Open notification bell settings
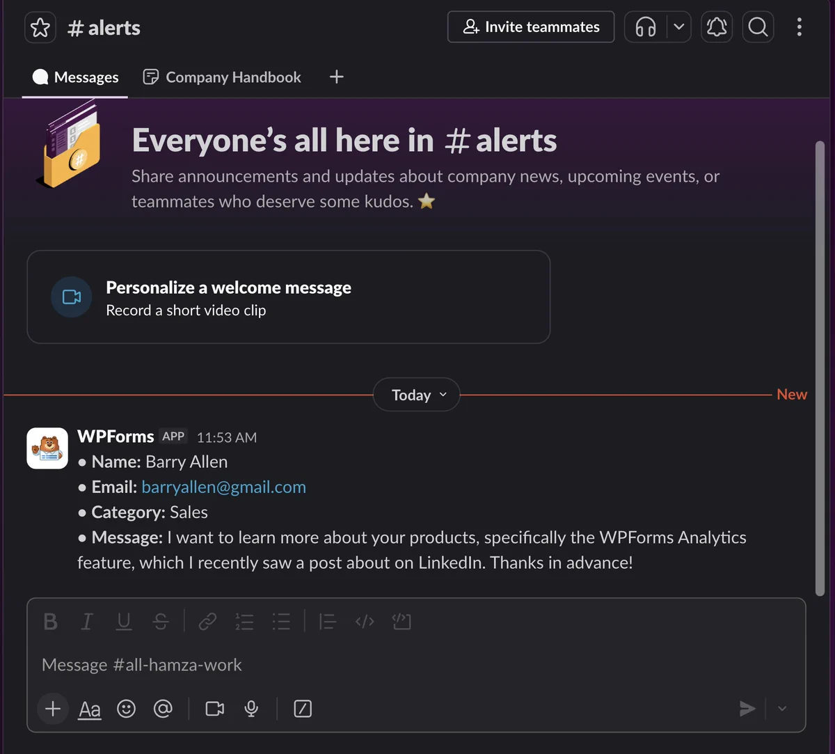The width and height of the screenshot is (835, 754). point(717,27)
